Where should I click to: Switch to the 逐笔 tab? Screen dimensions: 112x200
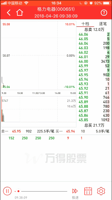tap(103, 24)
